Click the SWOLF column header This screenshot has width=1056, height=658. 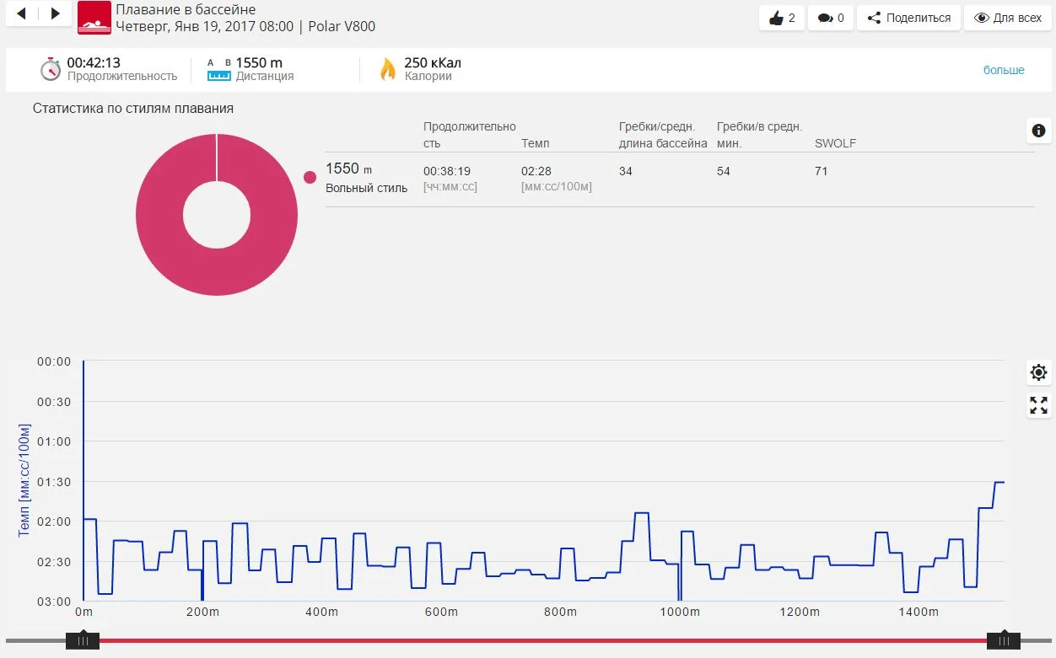click(835, 143)
